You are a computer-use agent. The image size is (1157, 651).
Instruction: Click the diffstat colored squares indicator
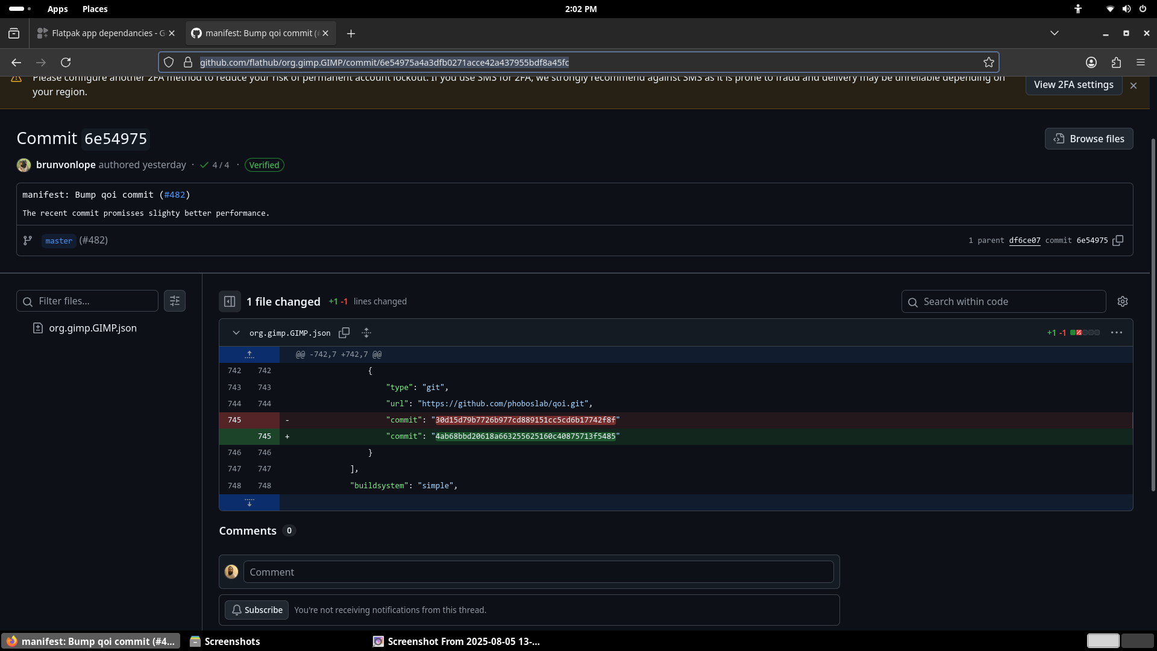pyautogui.click(x=1085, y=333)
